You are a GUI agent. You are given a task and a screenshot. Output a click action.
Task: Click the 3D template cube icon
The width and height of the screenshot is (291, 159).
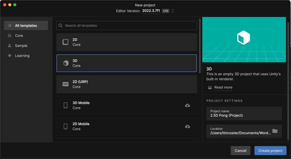pyautogui.click(x=66, y=63)
